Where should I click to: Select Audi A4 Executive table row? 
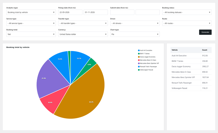click(191, 56)
